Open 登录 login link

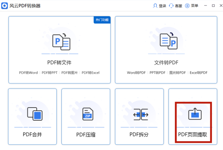[162, 6]
